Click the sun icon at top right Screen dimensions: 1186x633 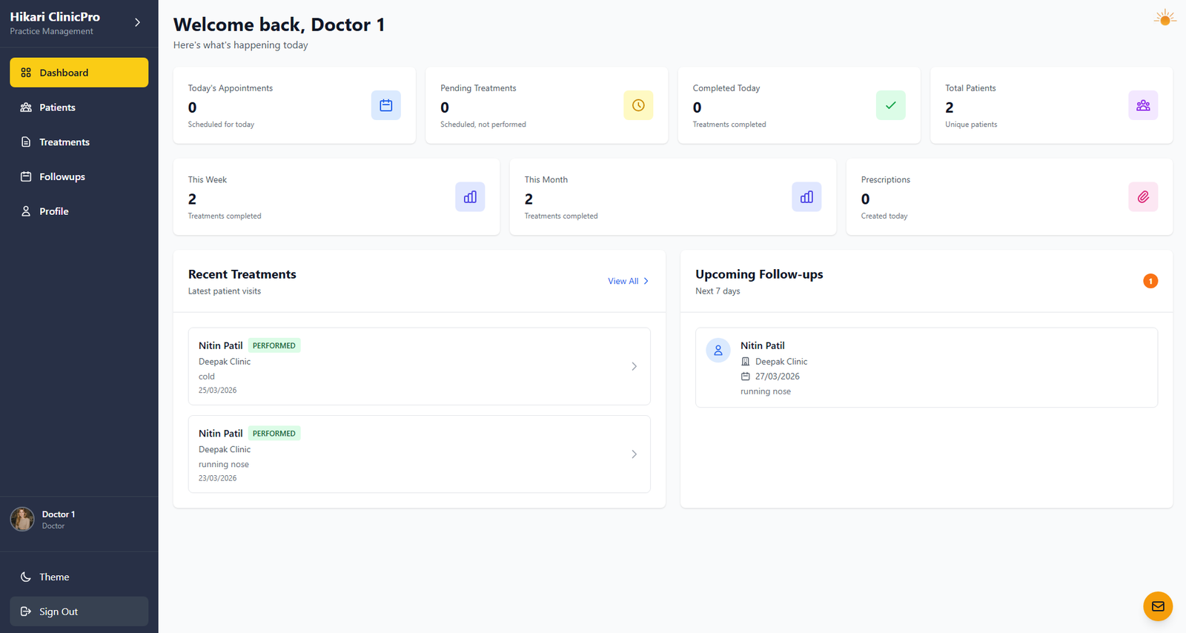1165,19
